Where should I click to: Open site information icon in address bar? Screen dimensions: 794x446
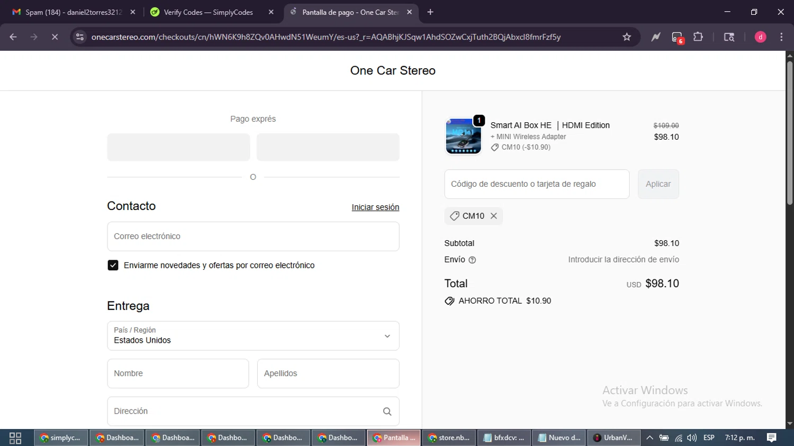click(80, 37)
